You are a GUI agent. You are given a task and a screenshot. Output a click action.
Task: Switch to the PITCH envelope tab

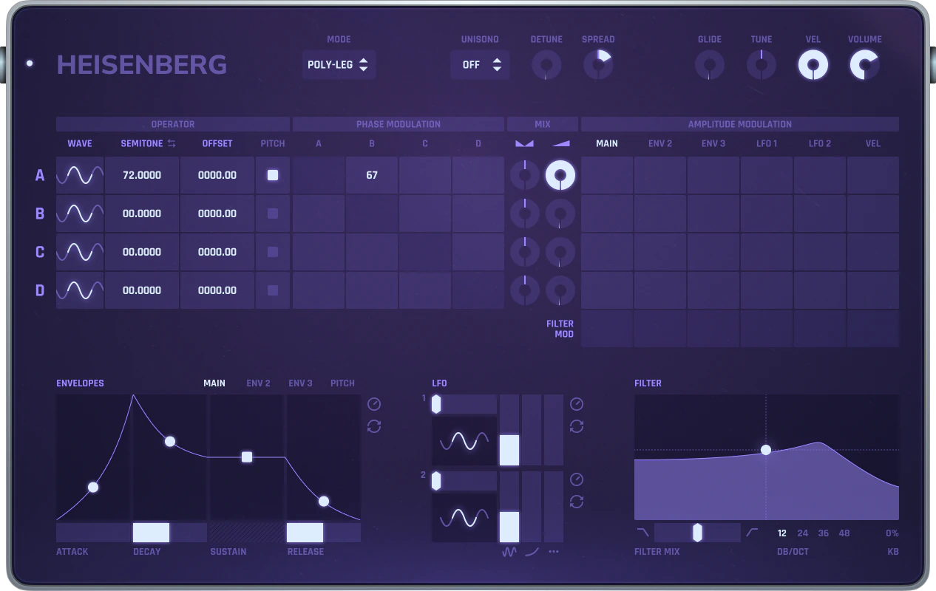pos(342,383)
